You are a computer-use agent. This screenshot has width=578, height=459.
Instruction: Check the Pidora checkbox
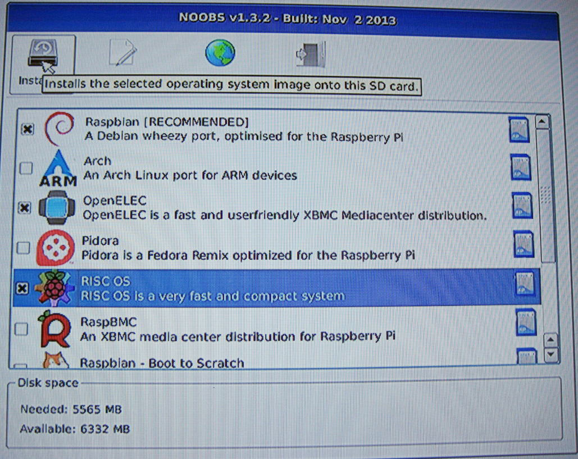[x=23, y=247]
